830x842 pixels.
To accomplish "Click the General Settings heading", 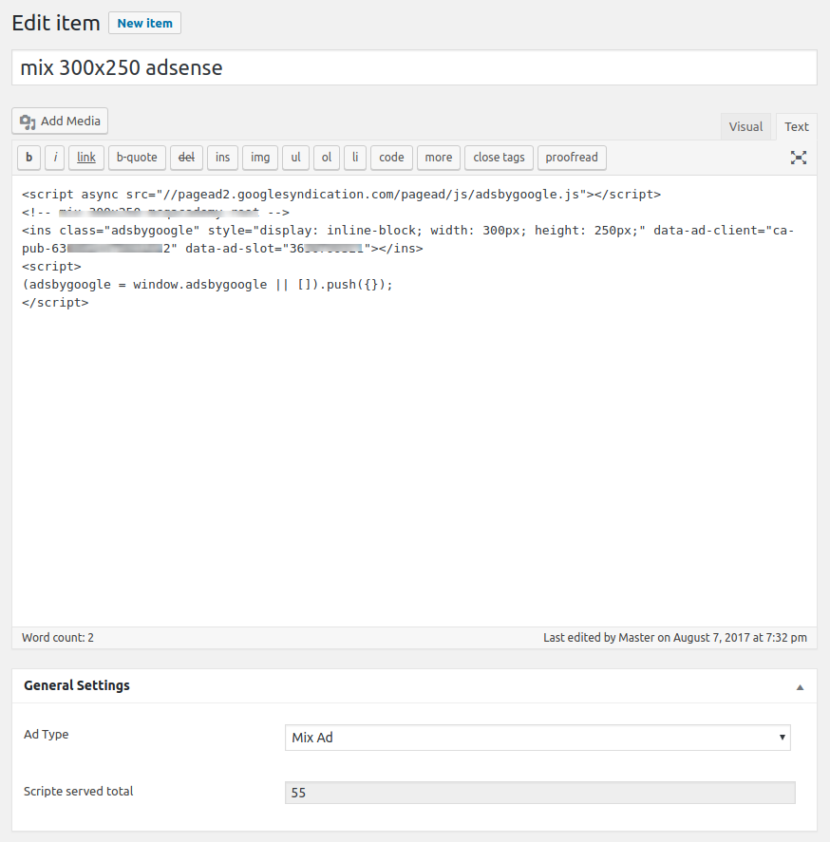I will coord(77,685).
